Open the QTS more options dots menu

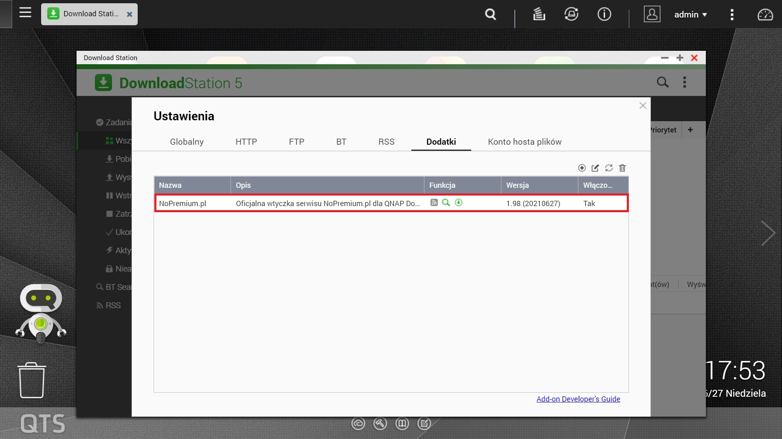[732, 15]
